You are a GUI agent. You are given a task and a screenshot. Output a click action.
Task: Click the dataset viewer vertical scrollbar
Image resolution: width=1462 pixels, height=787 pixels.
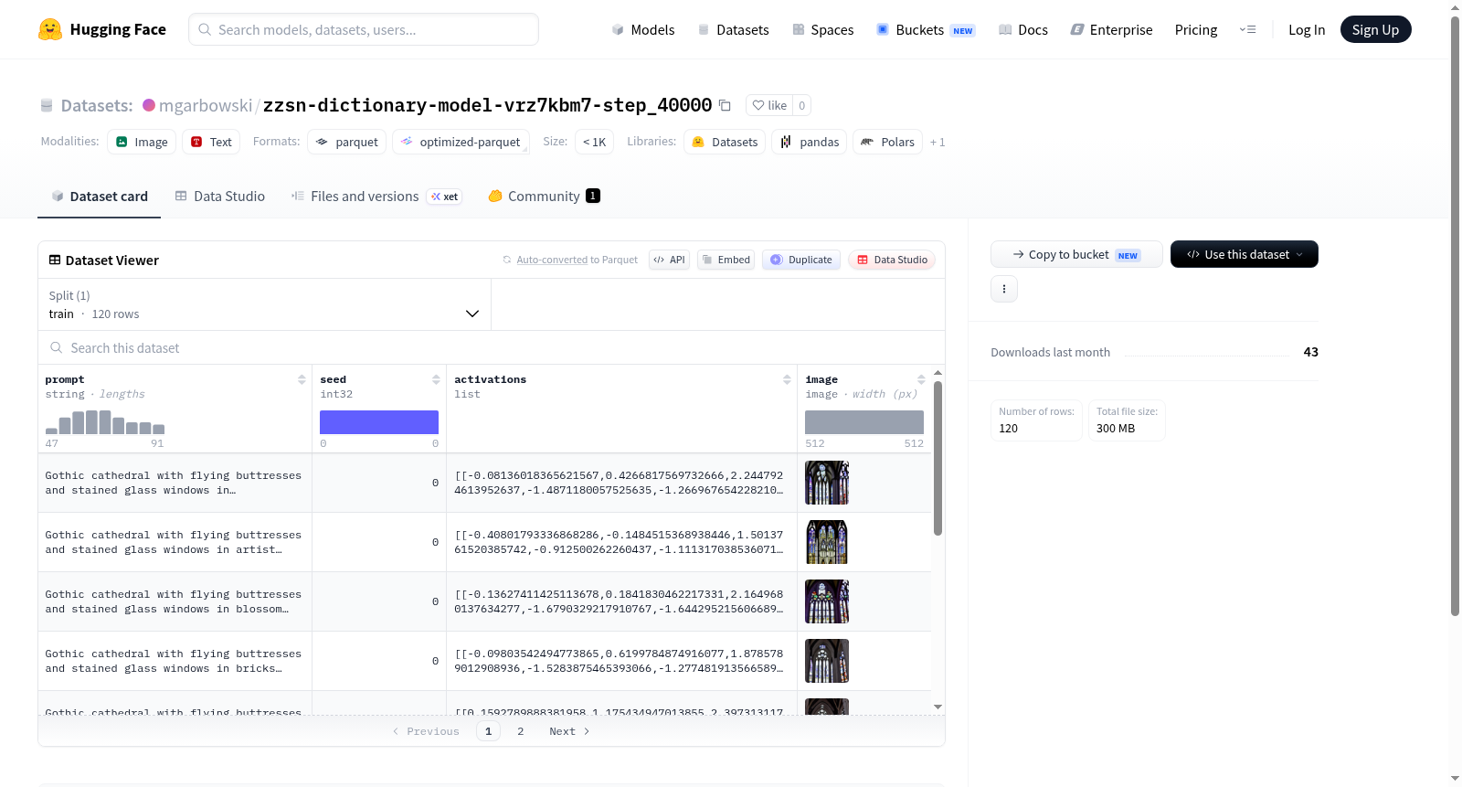click(938, 457)
